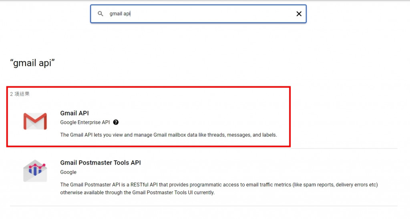
Task: Clear the search box with X
Action: tap(299, 14)
